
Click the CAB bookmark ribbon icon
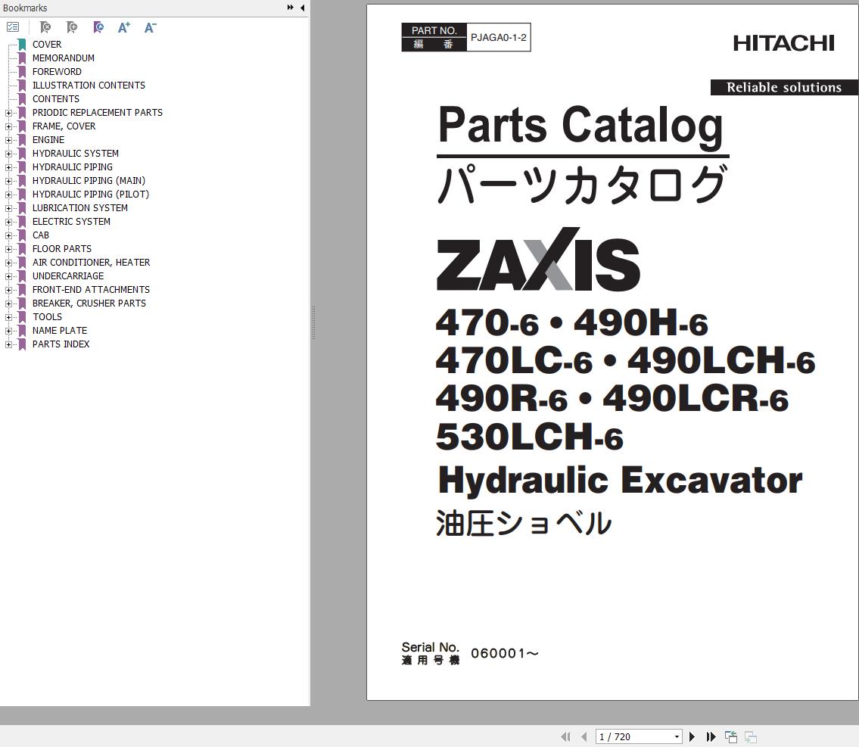pyautogui.click(x=22, y=235)
